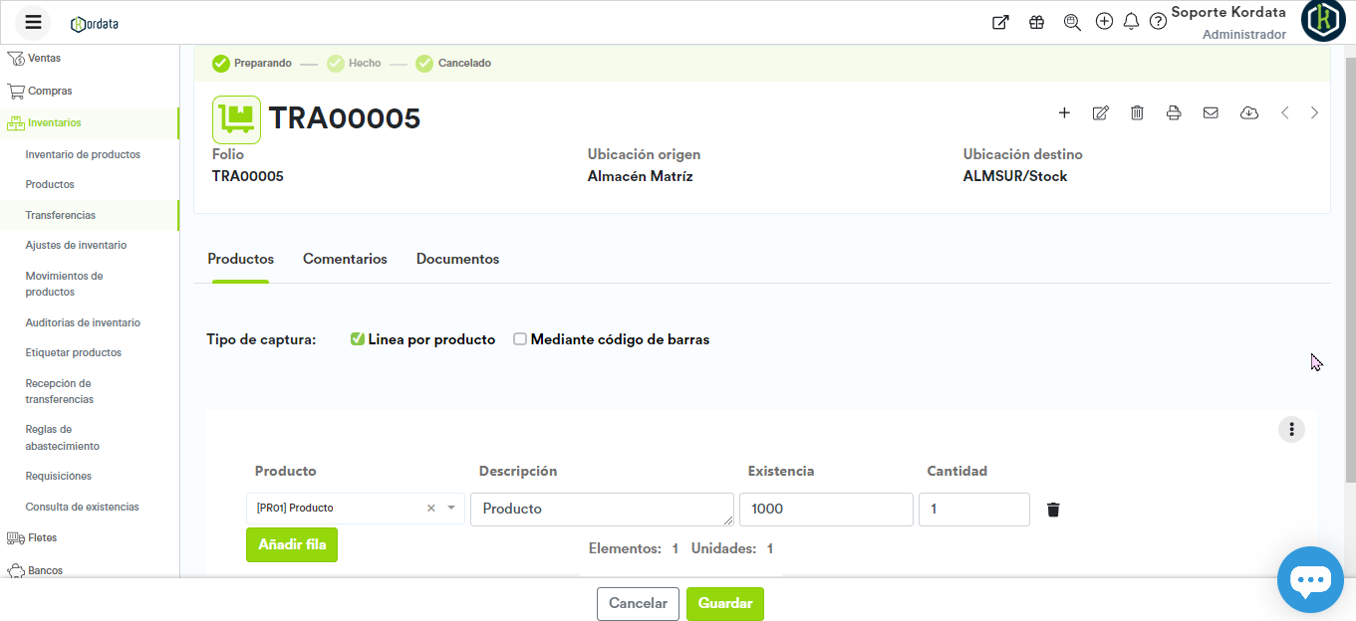Image resolution: width=1356 pixels, height=621 pixels.
Task: Click the envelope icon to email the transfer
Action: [x=1211, y=113]
